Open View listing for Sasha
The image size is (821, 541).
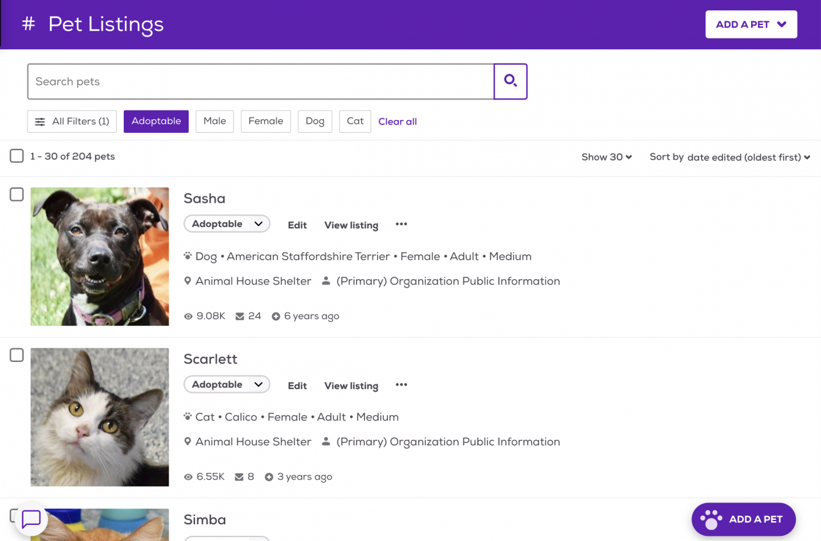(351, 225)
